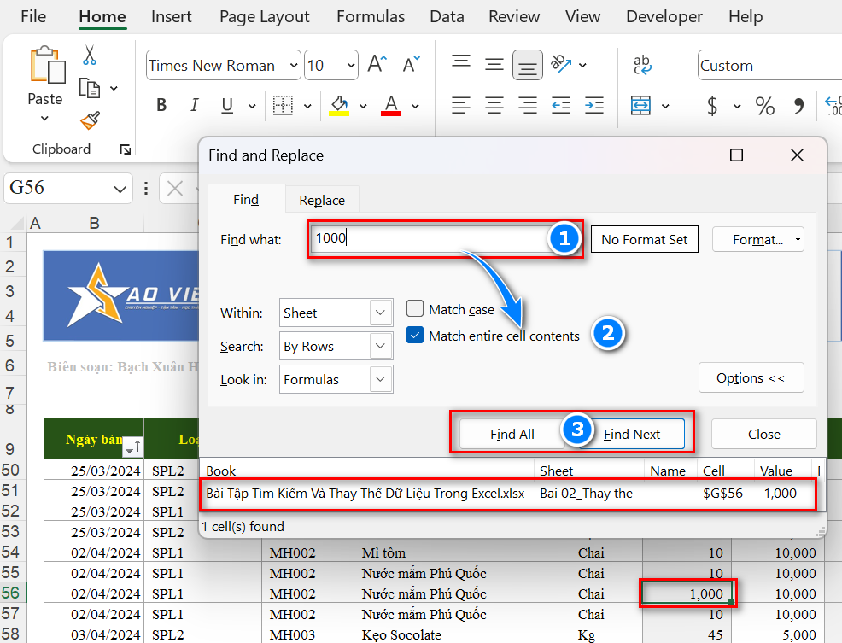Click the Cut scissors icon
The image size is (842, 643).
click(90, 56)
